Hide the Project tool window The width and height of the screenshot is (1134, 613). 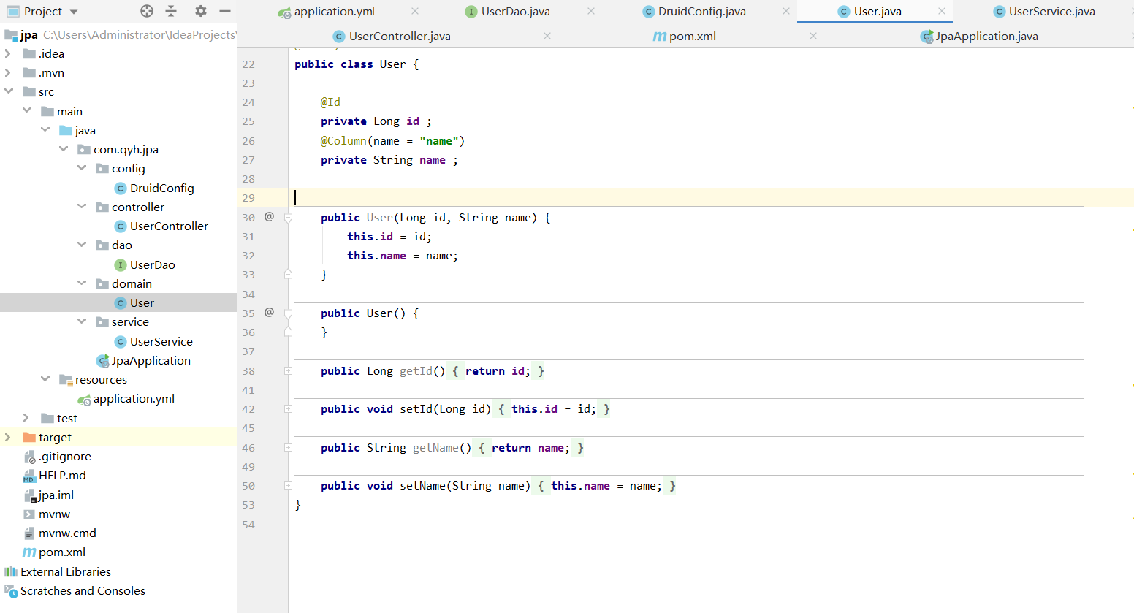(x=225, y=11)
